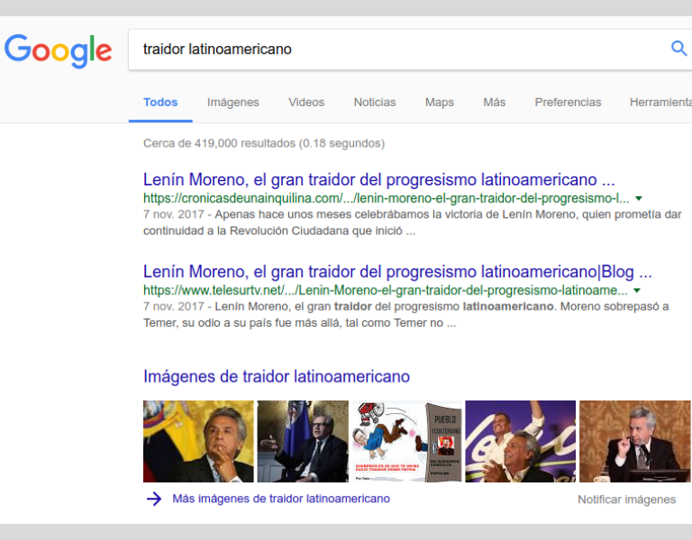Click Notificar imágenes link

point(627,499)
